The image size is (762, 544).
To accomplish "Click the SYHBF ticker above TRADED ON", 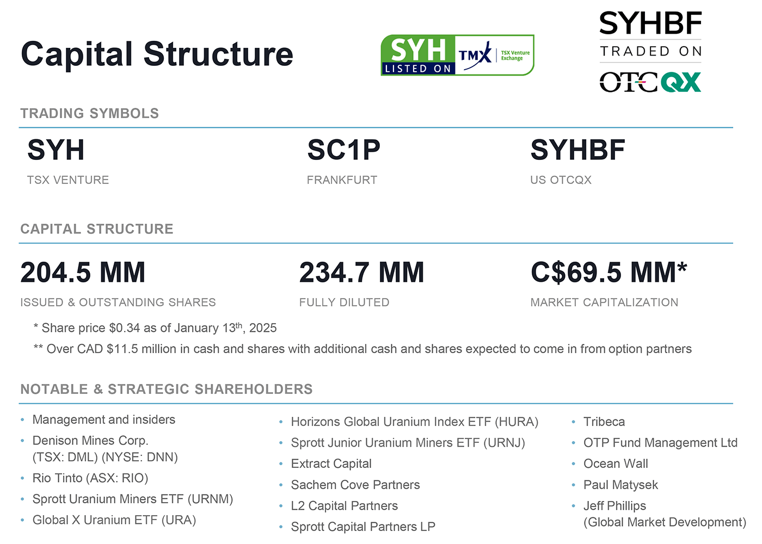I will pyautogui.click(x=650, y=24).
